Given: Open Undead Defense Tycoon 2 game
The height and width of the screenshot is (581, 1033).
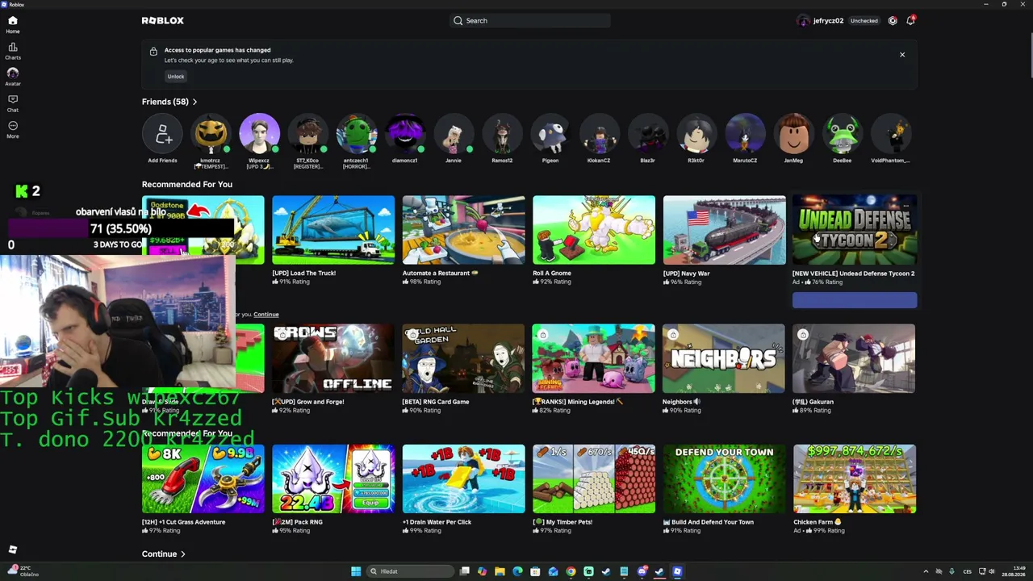Looking at the screenshot, I should (855, 230).
